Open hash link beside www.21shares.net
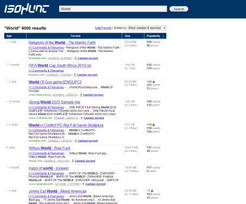 [x=66, y=118]
